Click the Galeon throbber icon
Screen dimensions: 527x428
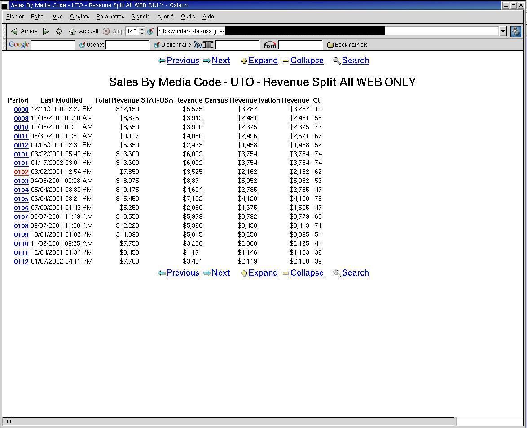pyautogui.click(x=516, y=31)
